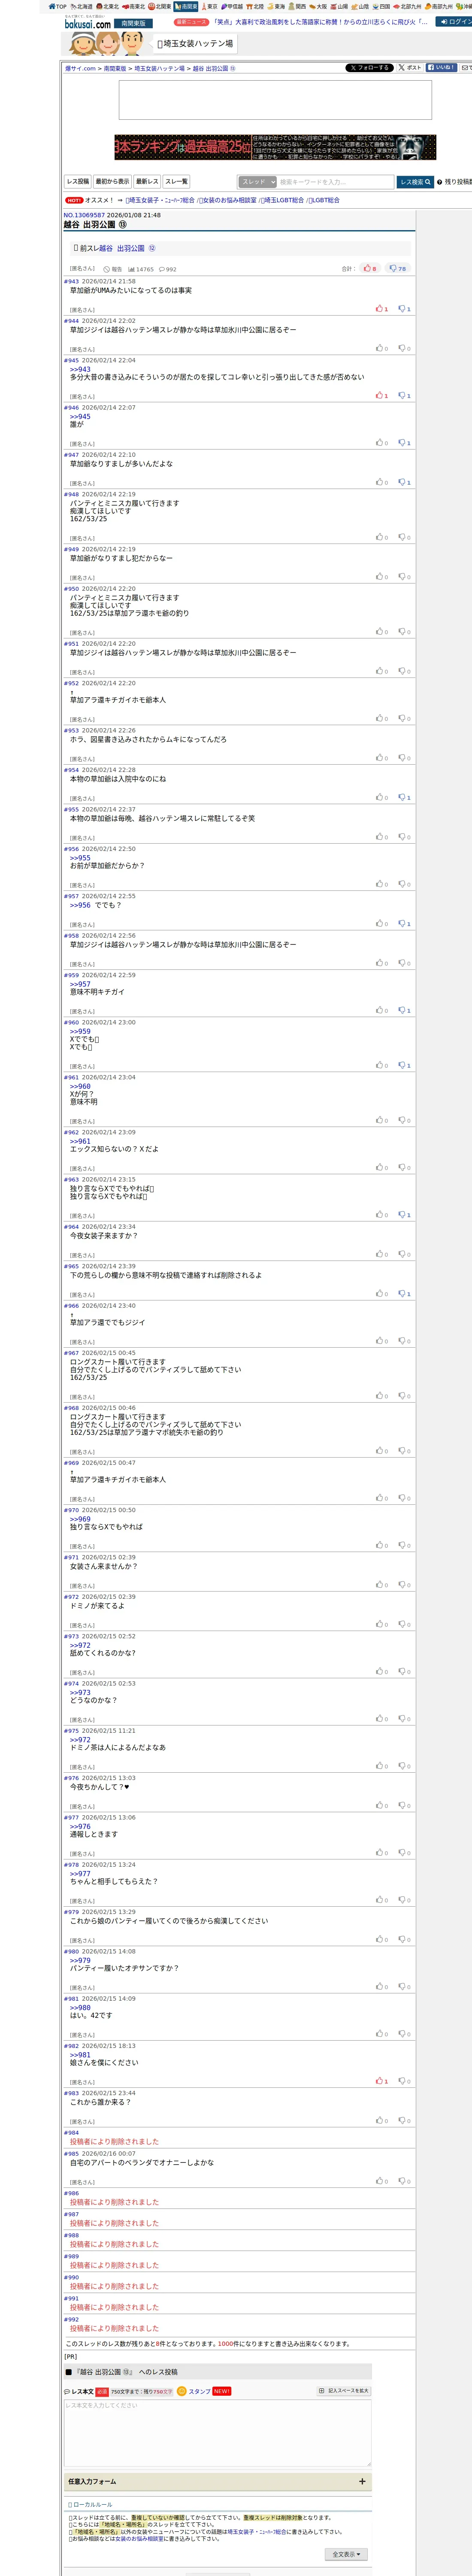The image size is (472, 2576).
Task: Open the 全文表示 dropdown button
Action: pos(346,2554)
